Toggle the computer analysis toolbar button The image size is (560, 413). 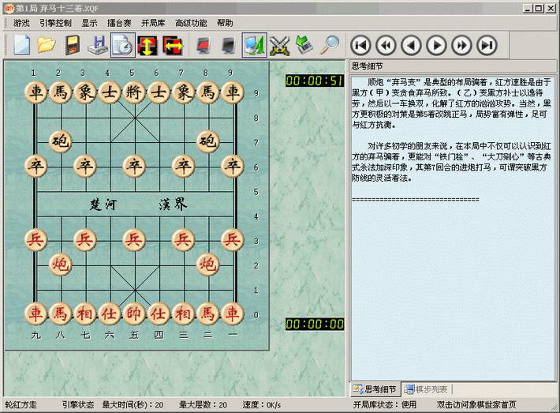click(x=254, y=44)
